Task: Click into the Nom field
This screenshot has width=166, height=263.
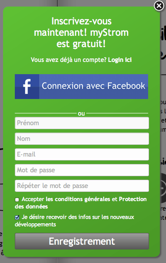Action: coord(82,139)
